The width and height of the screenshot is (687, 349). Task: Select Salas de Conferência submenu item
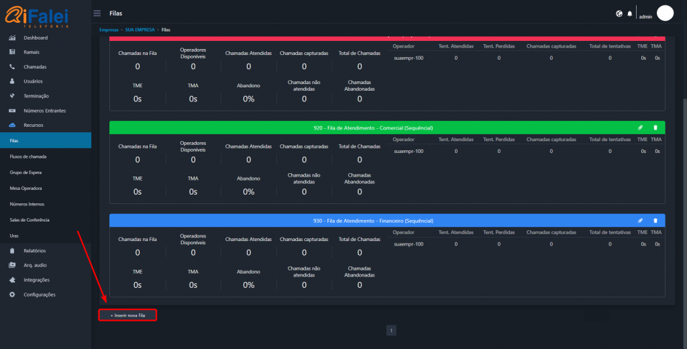[30, 220]
